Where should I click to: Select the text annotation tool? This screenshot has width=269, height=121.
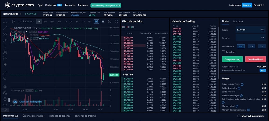point(5,46)
